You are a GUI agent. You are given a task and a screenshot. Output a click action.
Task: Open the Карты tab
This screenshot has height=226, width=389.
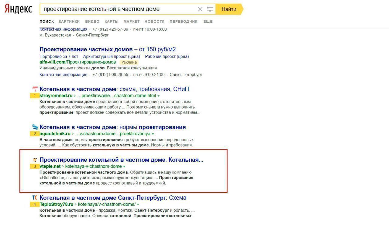tap(112, 22)
